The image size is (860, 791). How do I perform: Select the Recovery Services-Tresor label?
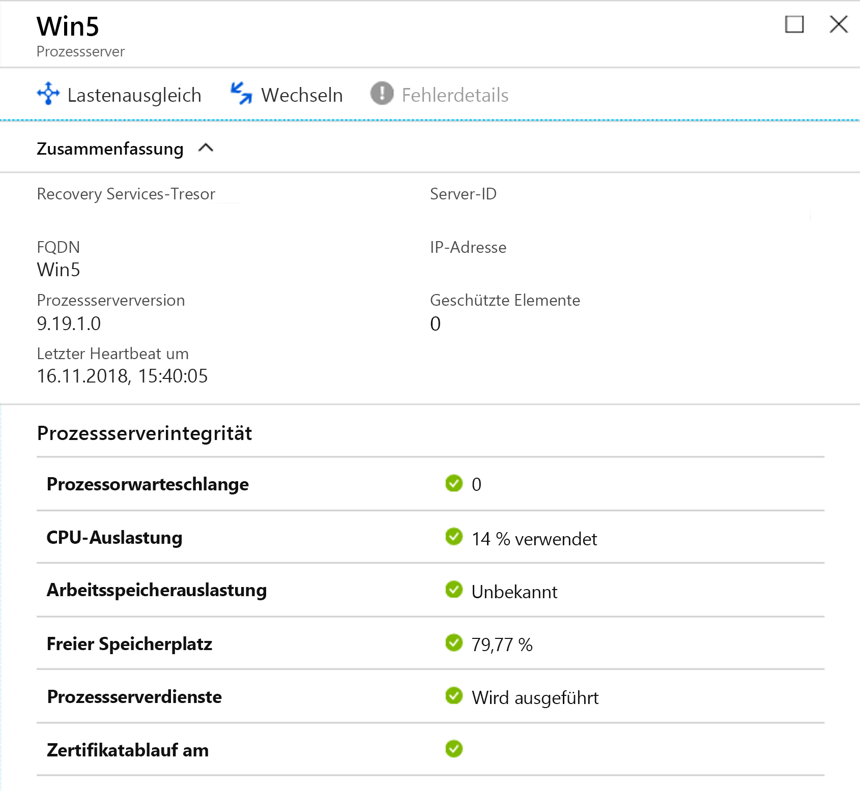click(126, 194)
